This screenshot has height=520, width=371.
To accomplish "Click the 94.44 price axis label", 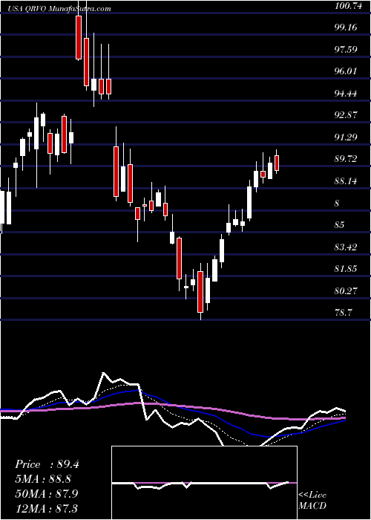I will pos(346,94).
